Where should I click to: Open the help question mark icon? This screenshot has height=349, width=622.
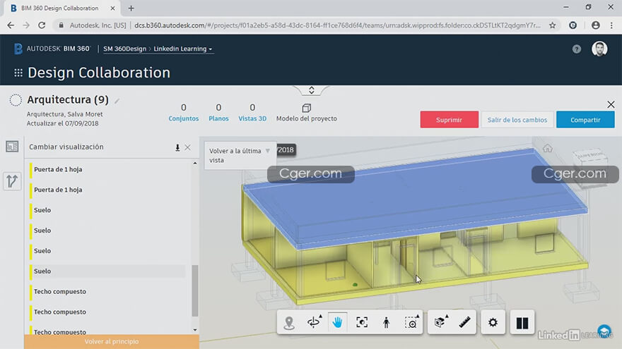(576, 49)
